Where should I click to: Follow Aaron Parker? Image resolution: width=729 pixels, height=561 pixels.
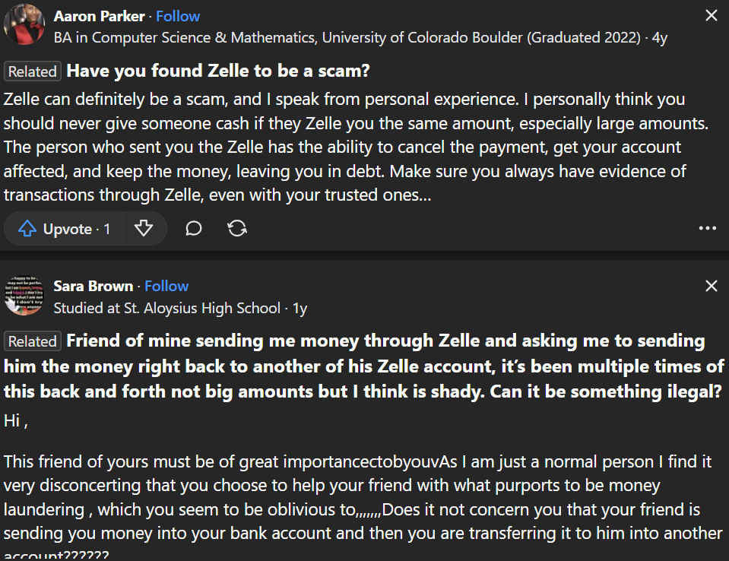point(178,16)
